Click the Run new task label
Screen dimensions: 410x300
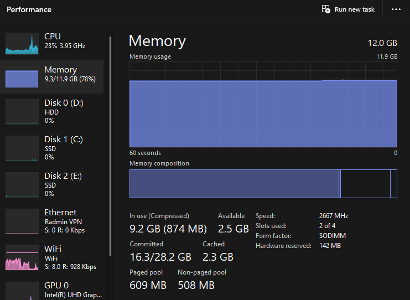point(355,9)
